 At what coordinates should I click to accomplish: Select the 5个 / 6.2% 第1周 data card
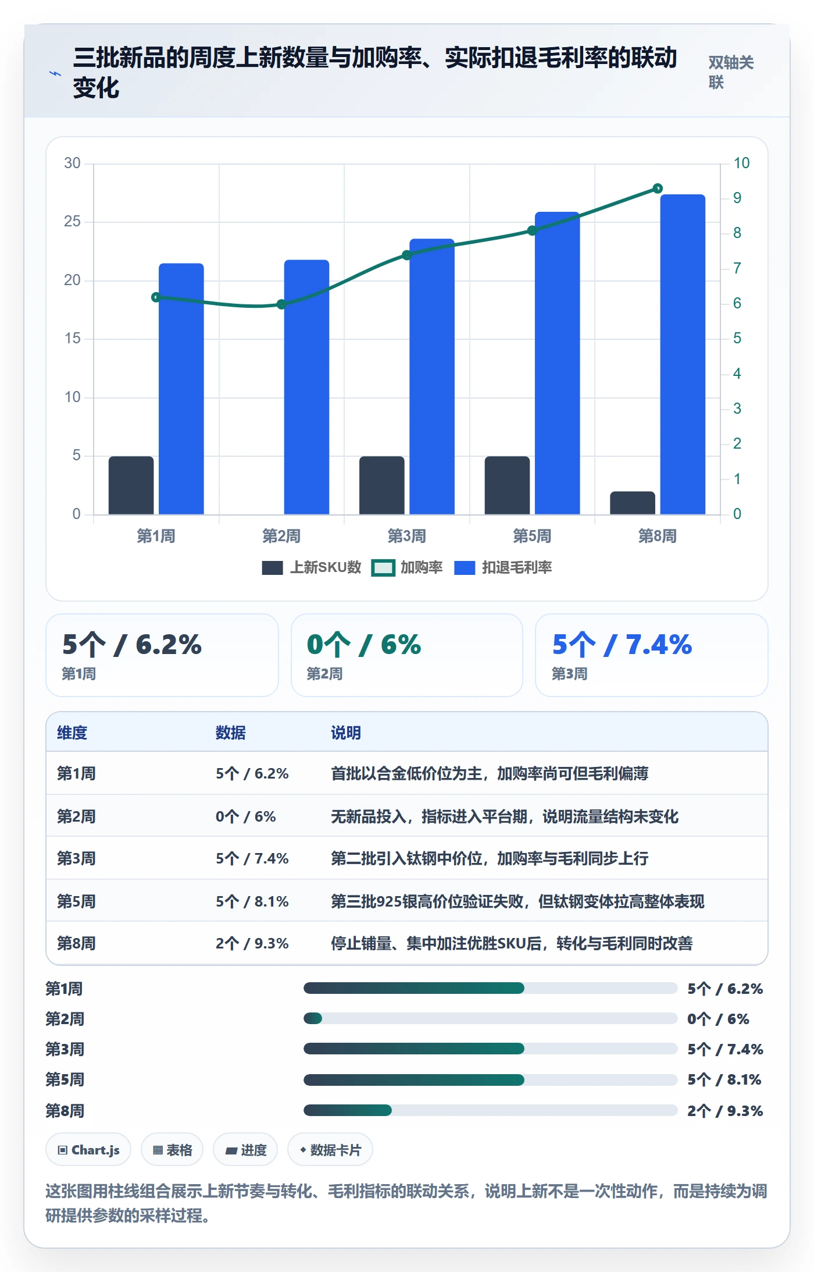[162, 655]
